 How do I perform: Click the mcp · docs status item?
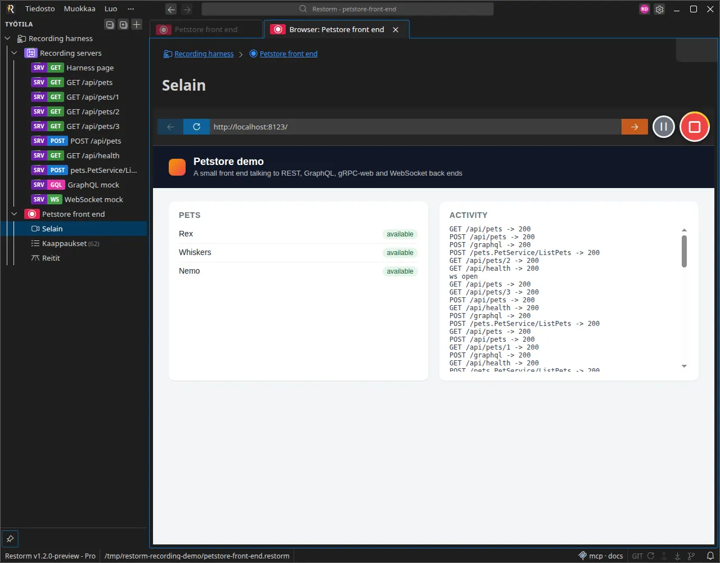point(601,556)
